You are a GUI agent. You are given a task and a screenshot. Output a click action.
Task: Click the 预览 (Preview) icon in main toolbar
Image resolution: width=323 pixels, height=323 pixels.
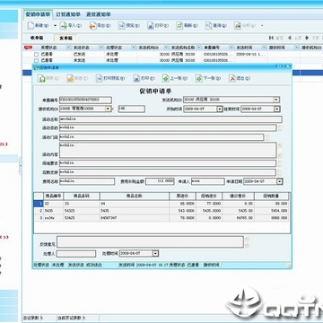click(121, 26)
